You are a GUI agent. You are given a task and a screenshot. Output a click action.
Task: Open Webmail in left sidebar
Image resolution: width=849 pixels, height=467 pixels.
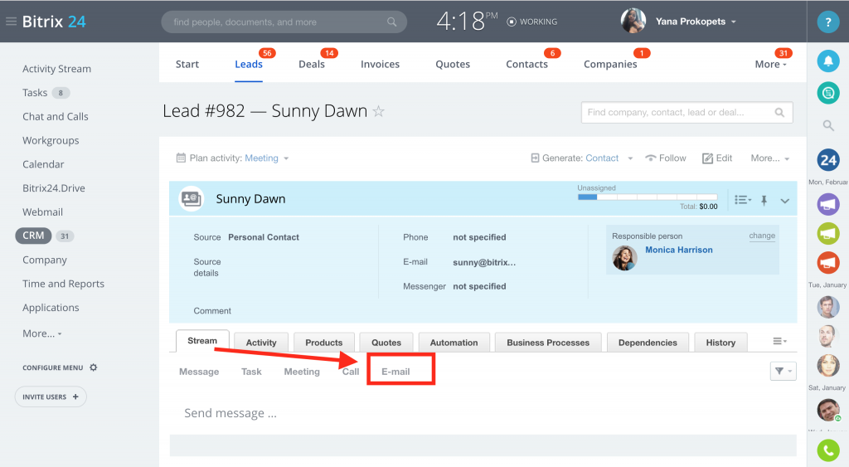tap(43, 212)
